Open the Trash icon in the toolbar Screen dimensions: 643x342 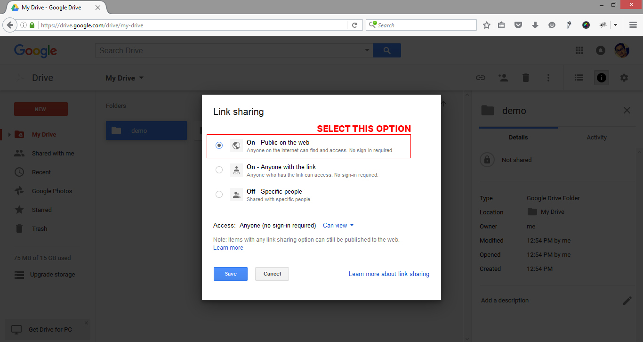coord(526,77)
